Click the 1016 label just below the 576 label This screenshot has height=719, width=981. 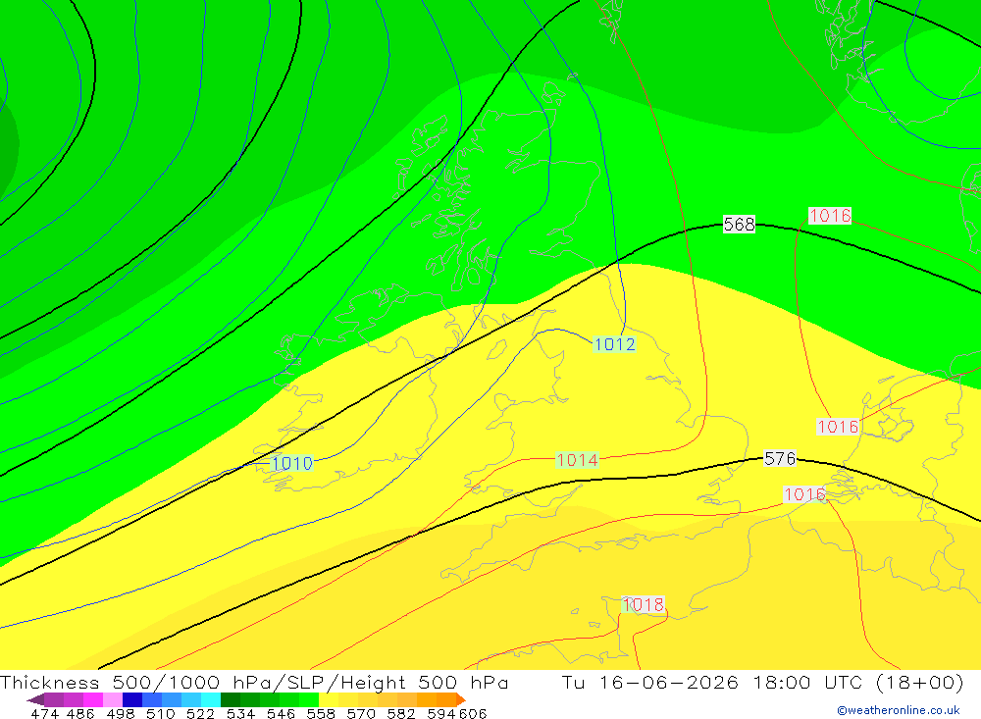(x=804, y=494)
